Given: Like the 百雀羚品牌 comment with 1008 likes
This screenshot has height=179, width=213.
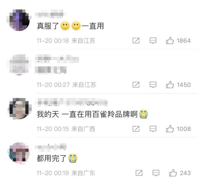Looking at the screenshot, I should (x=170, y=129).
